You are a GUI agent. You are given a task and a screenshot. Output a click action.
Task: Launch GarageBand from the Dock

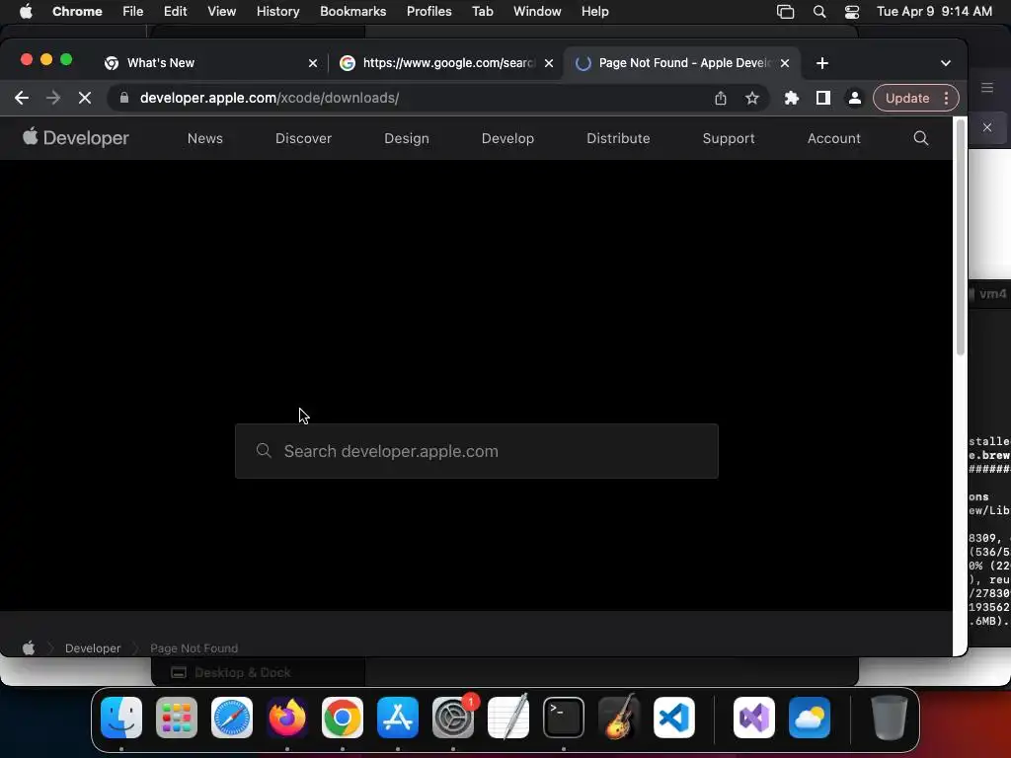(619, 718)
